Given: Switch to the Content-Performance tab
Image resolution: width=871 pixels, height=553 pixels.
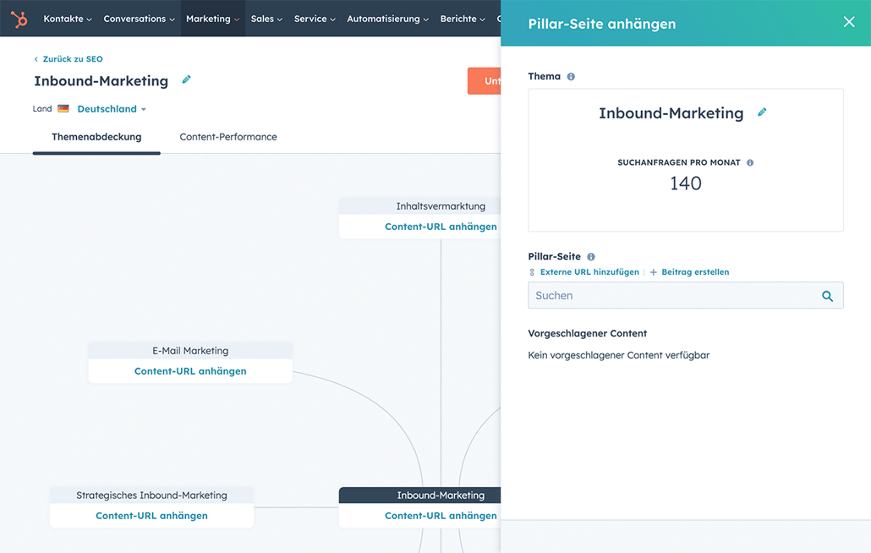Looking at the screenshot, I should [x=227, y=136].
